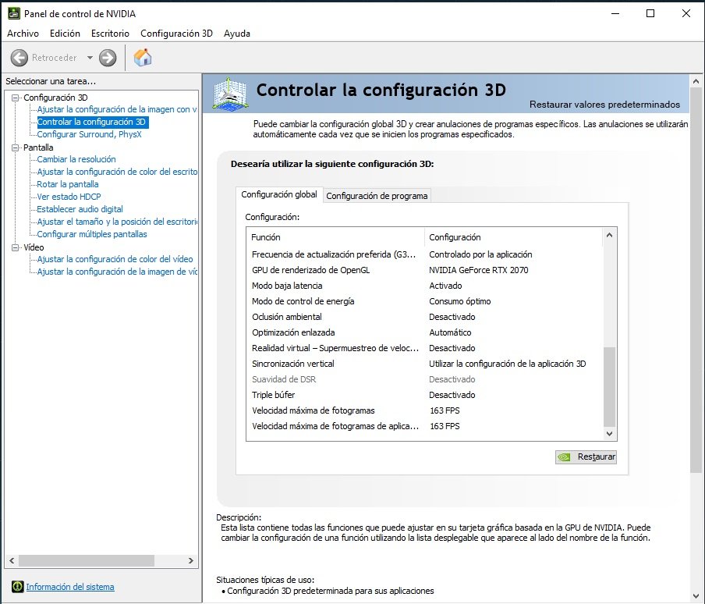
Task: Open Configurar múltiples pantallas
Action: point(92,234)
